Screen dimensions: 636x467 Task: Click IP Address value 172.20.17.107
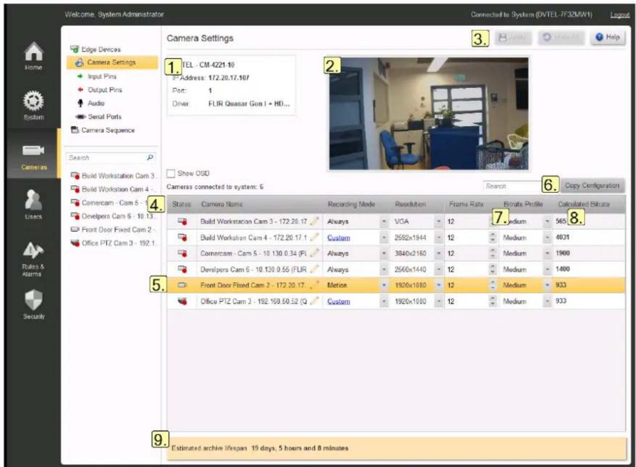(x=229, y=78)
